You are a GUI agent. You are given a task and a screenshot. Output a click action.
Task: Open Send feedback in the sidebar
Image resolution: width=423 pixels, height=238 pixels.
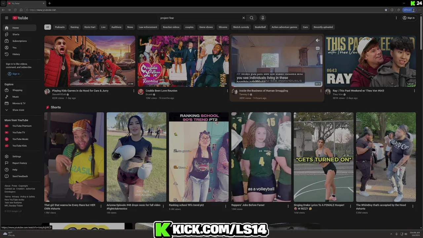(20, 176)
